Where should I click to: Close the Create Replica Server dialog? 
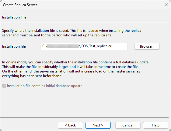click(166, 5)
